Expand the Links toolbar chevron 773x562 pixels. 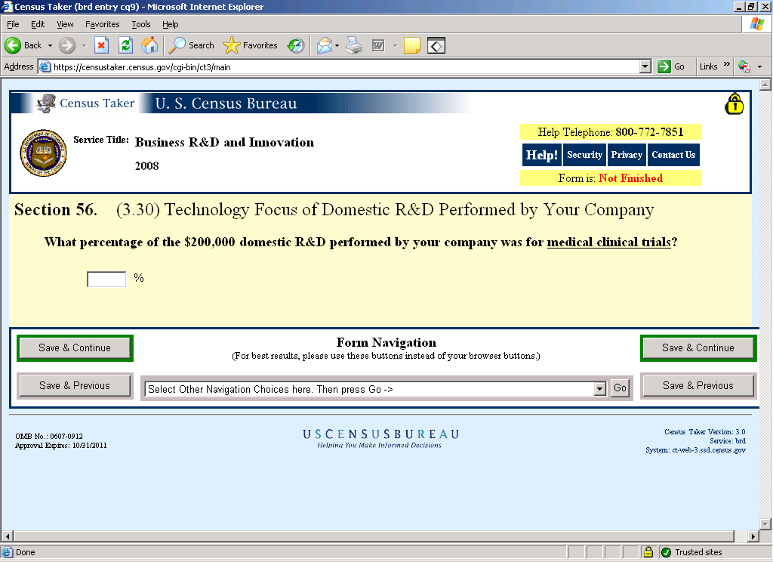(x=726, y=64)
